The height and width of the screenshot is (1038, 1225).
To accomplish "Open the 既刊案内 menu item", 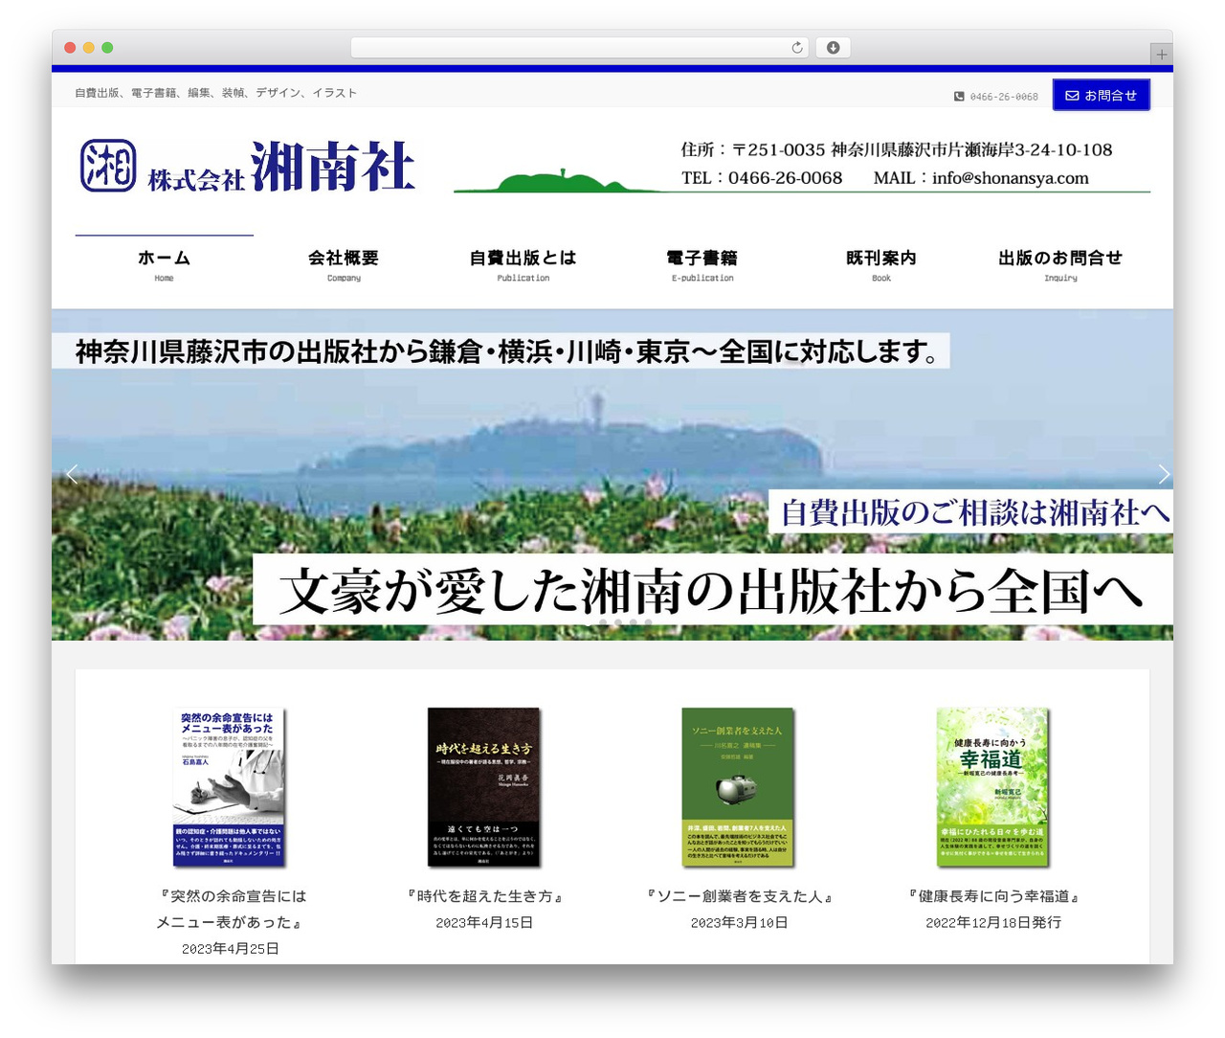I will point(881,264).
